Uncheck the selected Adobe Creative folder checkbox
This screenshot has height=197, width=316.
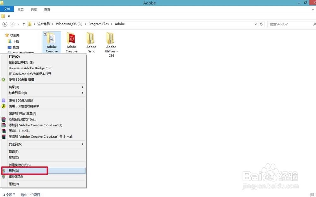point(45,34)
